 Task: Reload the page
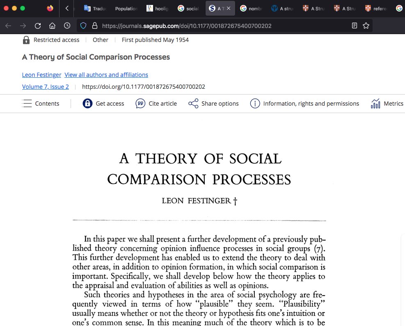pos(38,25)
